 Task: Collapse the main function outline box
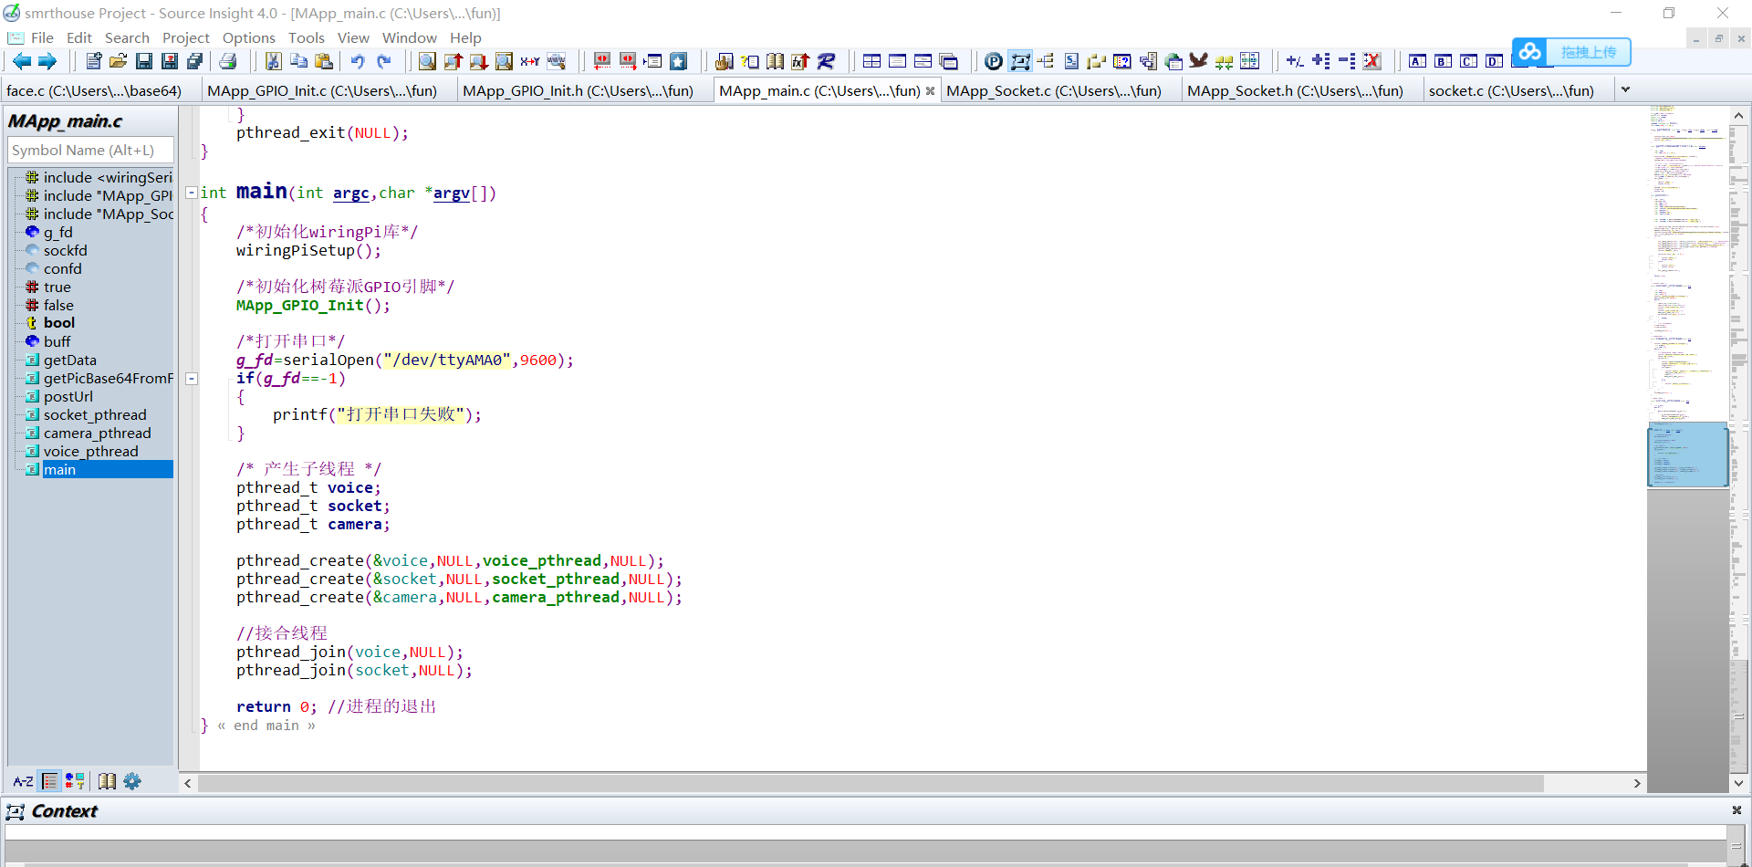coord(192,193)
